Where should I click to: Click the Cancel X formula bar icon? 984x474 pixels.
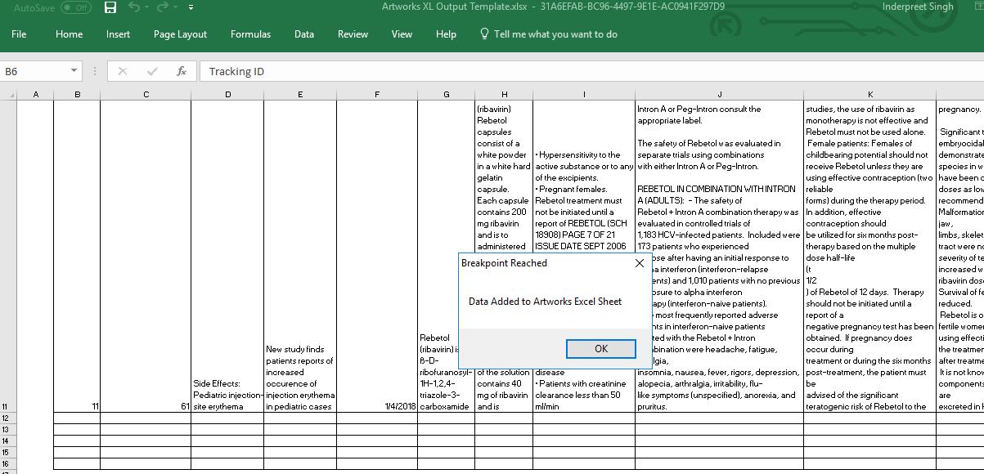tap(123, 71)
